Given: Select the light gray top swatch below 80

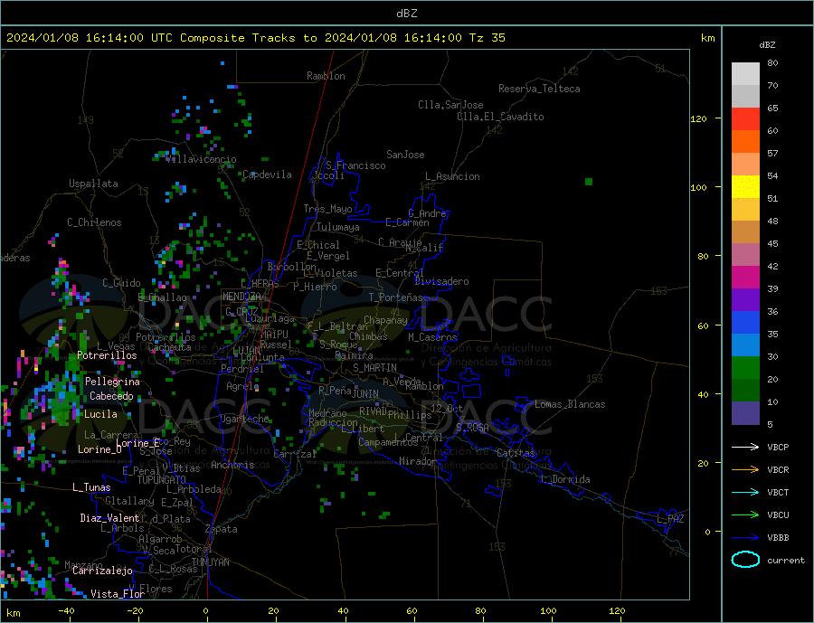Looking at the screenshot, I should [745, 74].
